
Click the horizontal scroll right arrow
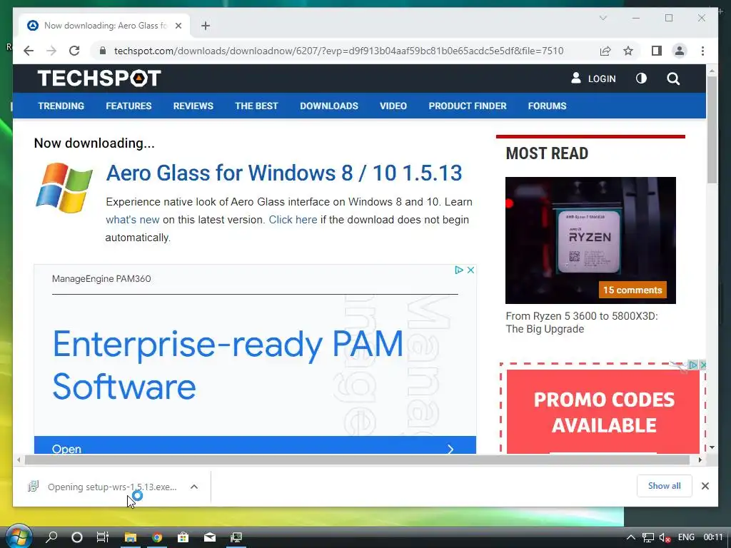click(700, 460)
